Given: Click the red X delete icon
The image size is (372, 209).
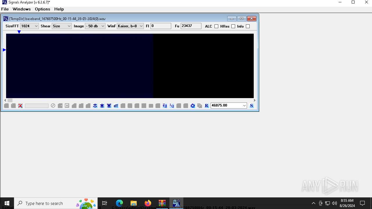Looking at the screenshot, I should (20, 106).
